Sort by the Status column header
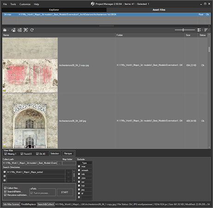The height and width of the screenshot is (208, 213). (x=203, y=35)
